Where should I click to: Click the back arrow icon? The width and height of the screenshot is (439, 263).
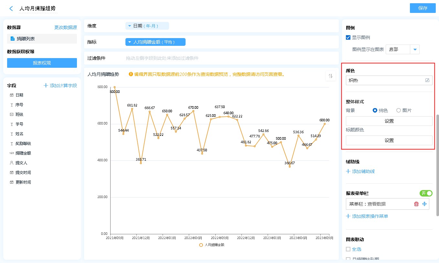click(11, 9)
